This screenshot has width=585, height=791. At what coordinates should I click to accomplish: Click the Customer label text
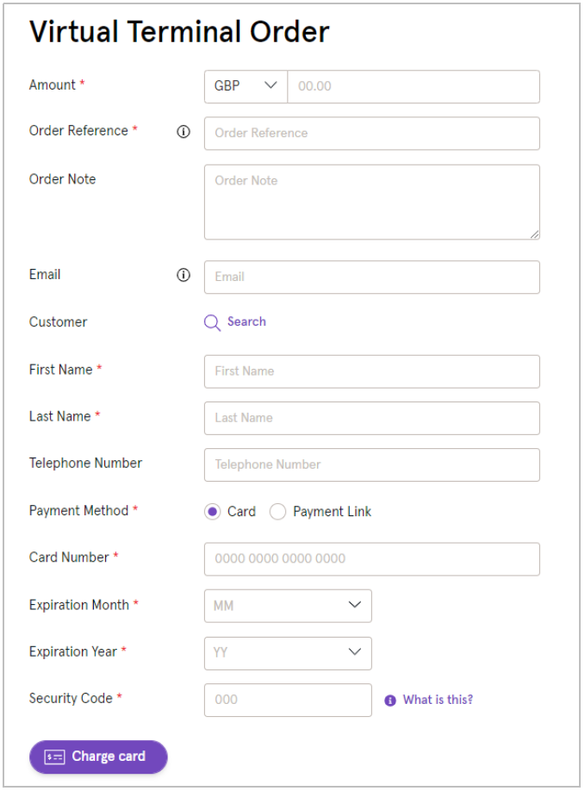click(58, 322)
